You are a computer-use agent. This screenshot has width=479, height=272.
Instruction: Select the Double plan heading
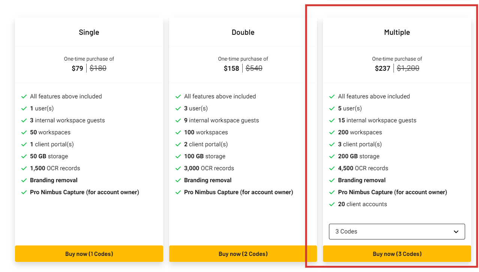243,32
